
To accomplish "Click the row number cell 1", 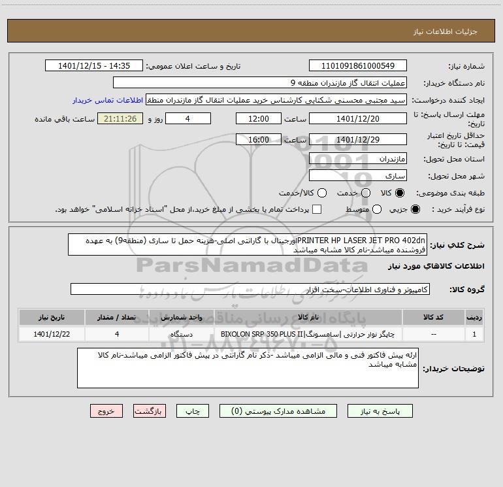I will (x=474, y=334).
